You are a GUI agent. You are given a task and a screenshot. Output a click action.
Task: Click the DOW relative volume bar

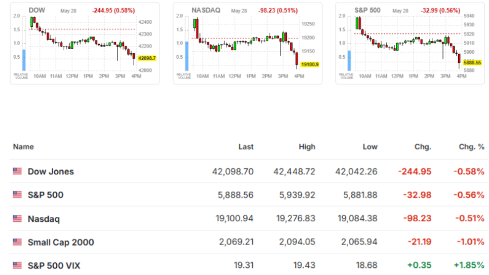click(x=24, y=60)
